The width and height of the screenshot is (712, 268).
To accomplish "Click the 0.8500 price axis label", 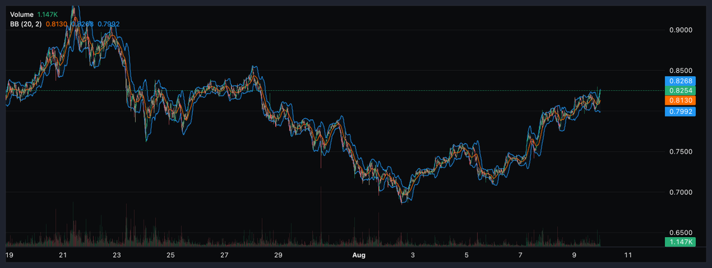I will click(x=679, y=70).
